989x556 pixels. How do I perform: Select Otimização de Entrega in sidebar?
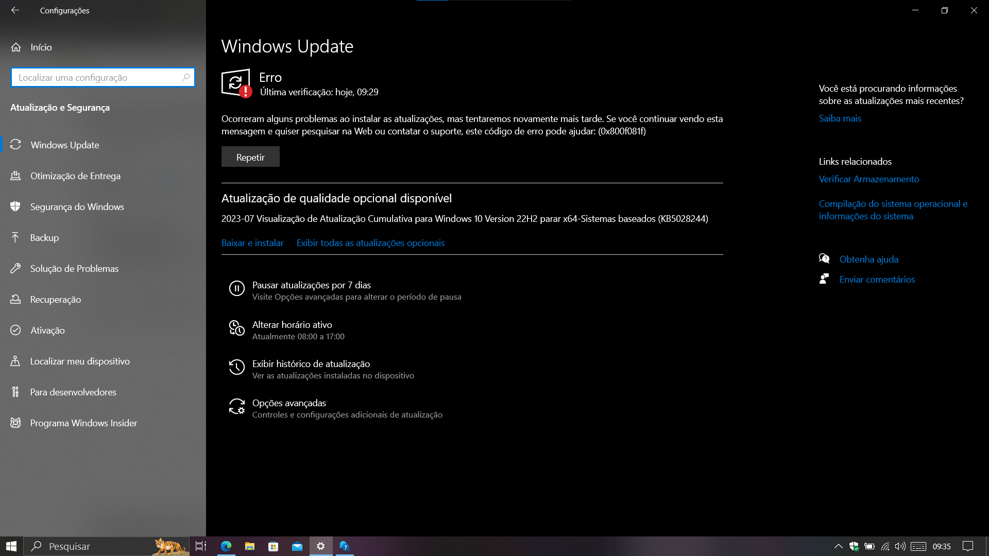coord(75,176)
